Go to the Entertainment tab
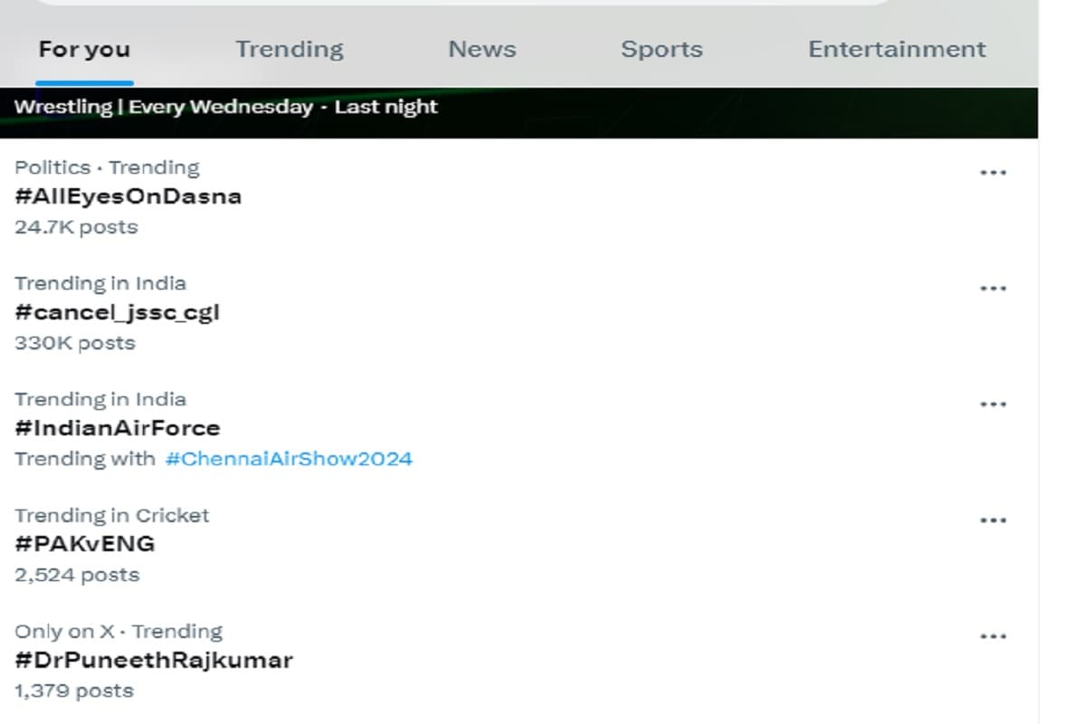The width and height of the screenshot is (1086, 724). pos(896,49)
